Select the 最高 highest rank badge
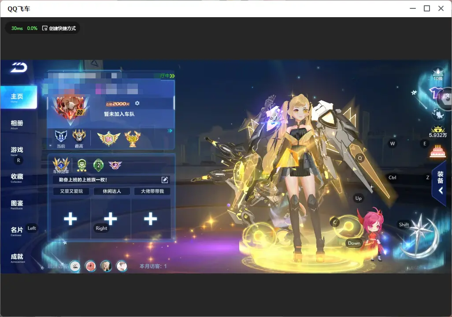The height and width of the screenshot is (317, 452). (79, 139)
